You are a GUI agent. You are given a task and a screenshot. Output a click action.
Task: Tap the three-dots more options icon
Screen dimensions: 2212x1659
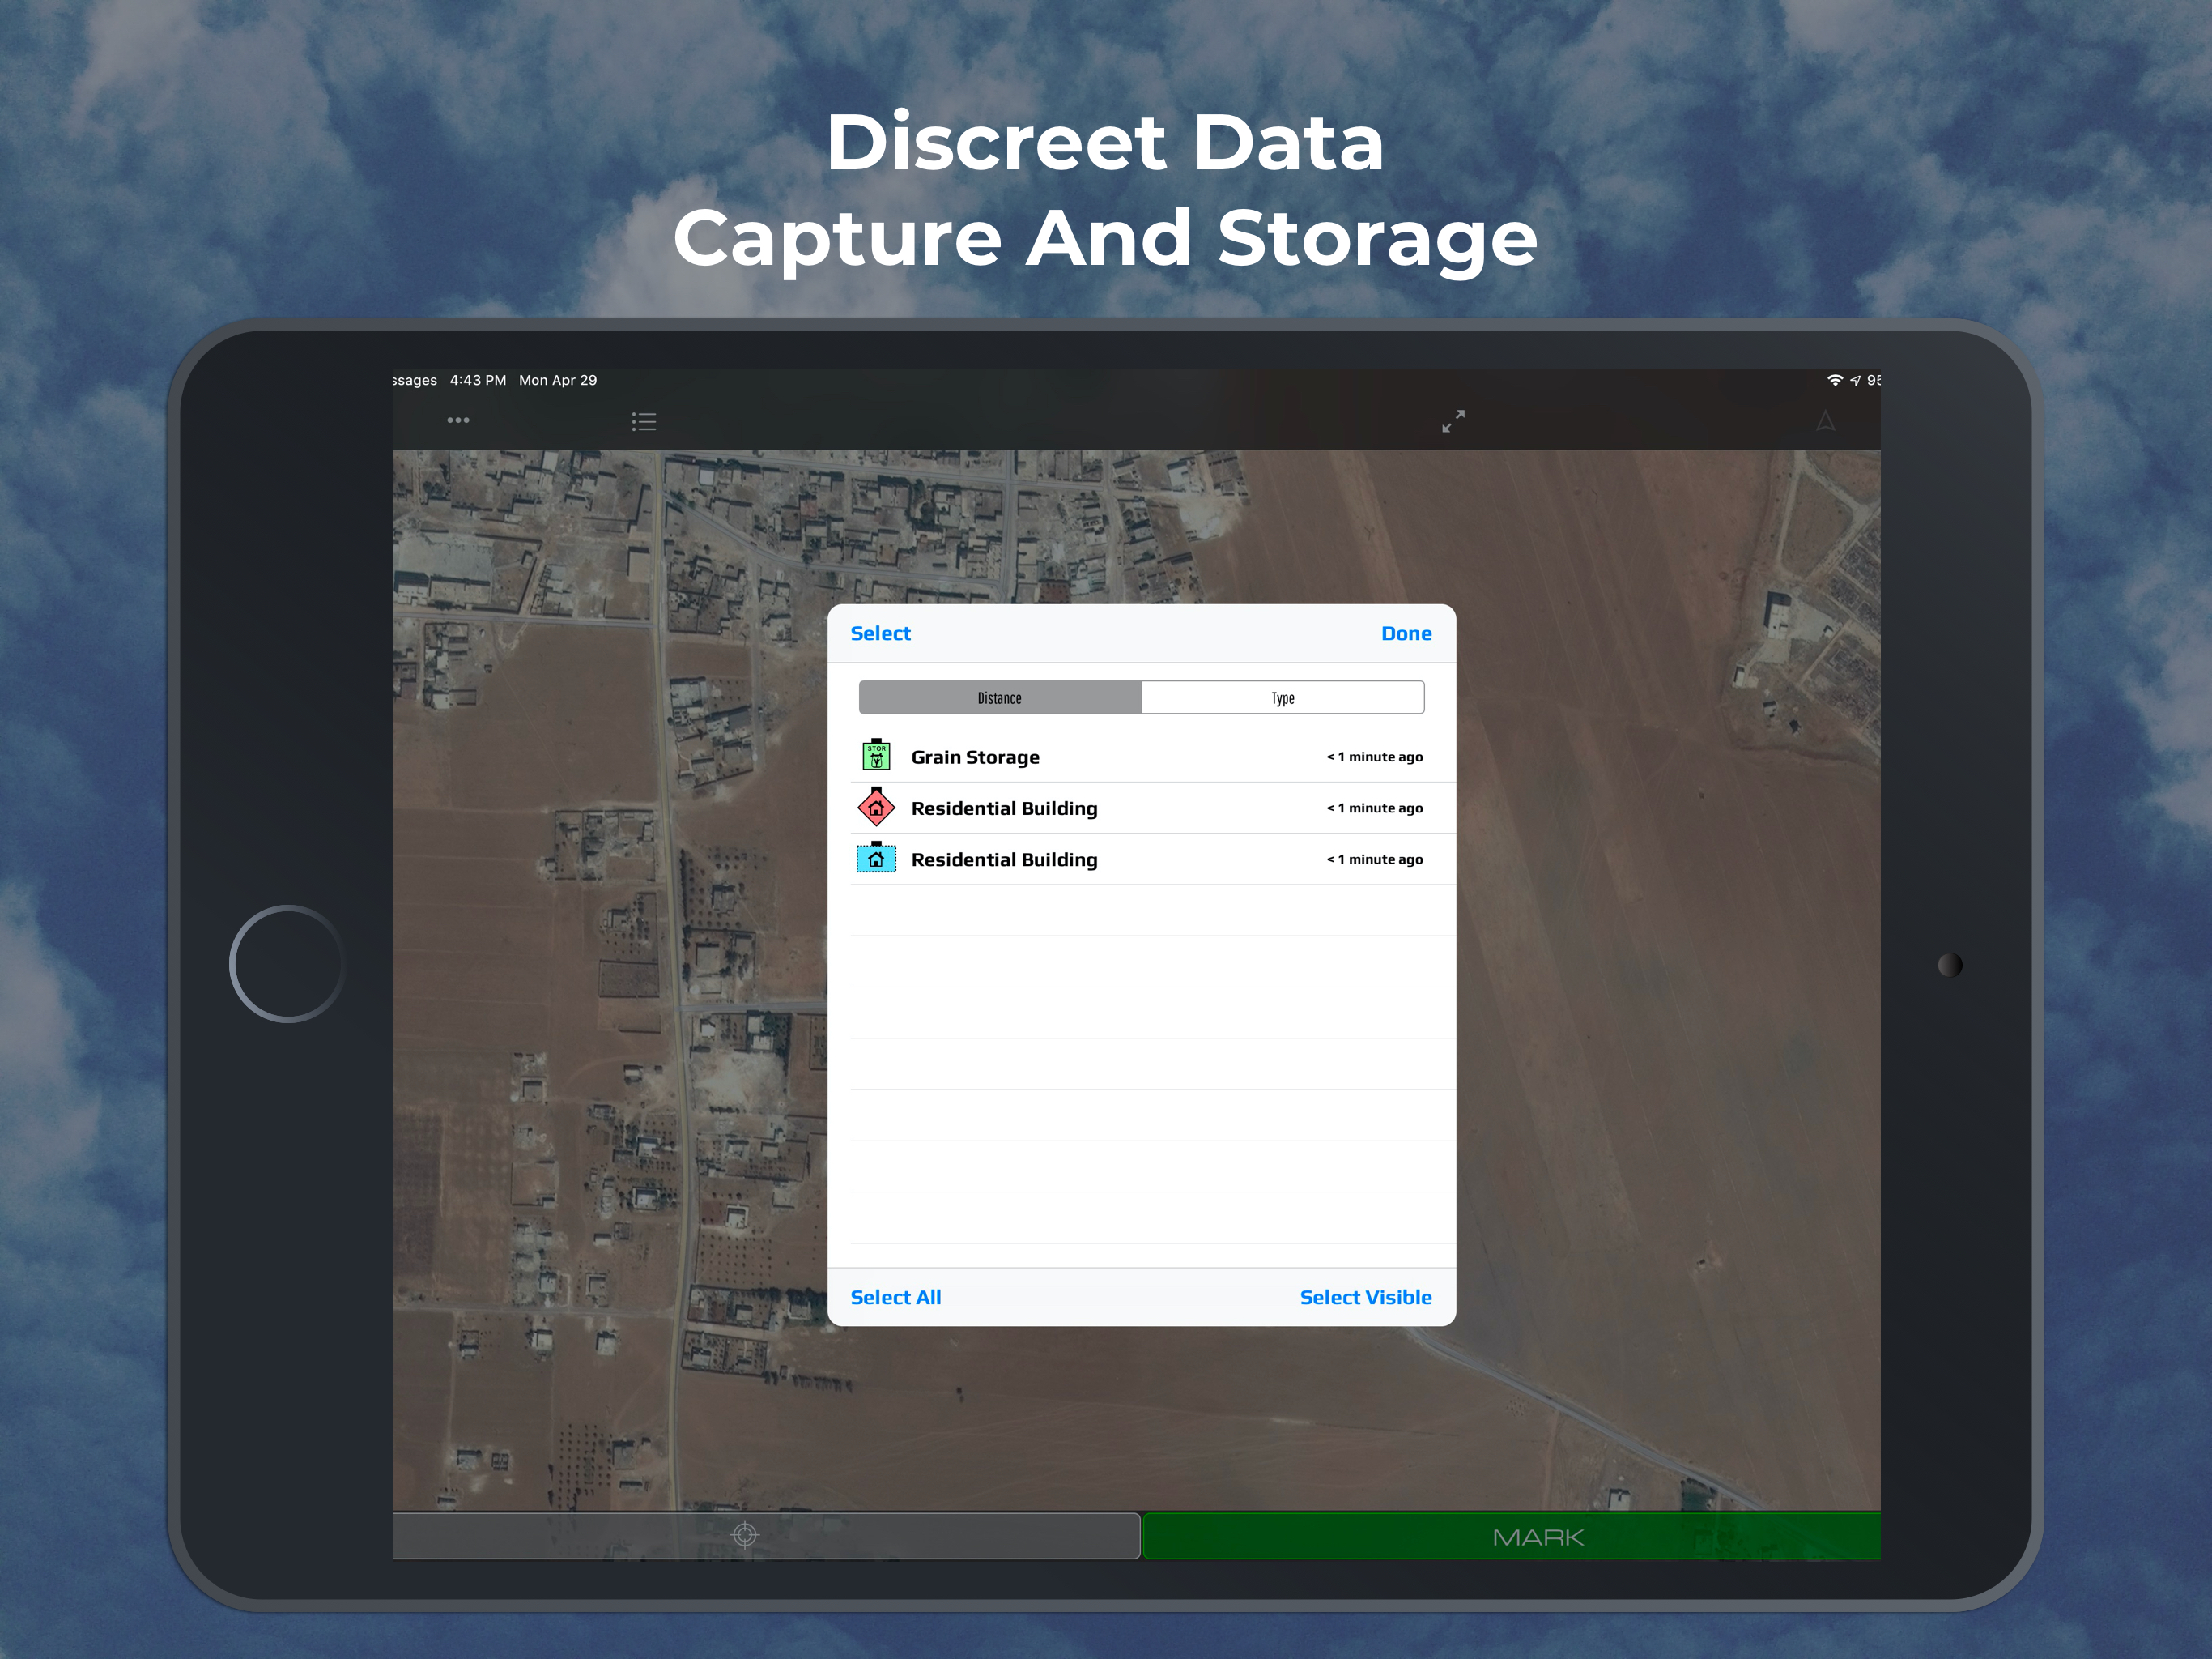click(x=458, y=420)
